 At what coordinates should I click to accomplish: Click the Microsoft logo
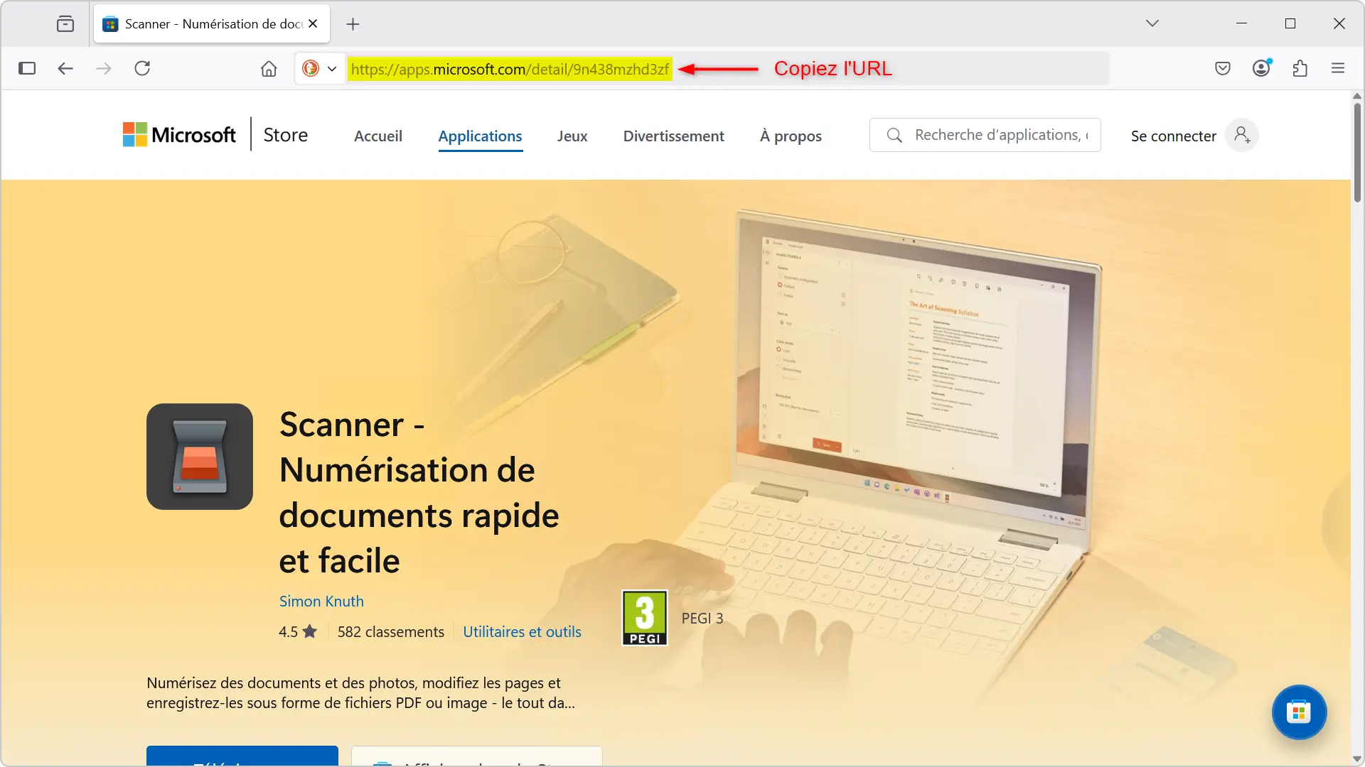tap(179, 134)
